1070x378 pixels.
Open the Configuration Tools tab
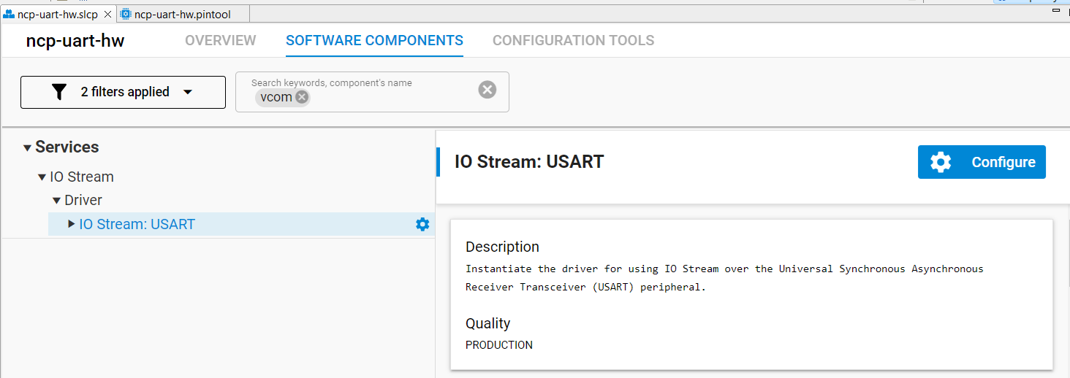click(x=573, y=41)
